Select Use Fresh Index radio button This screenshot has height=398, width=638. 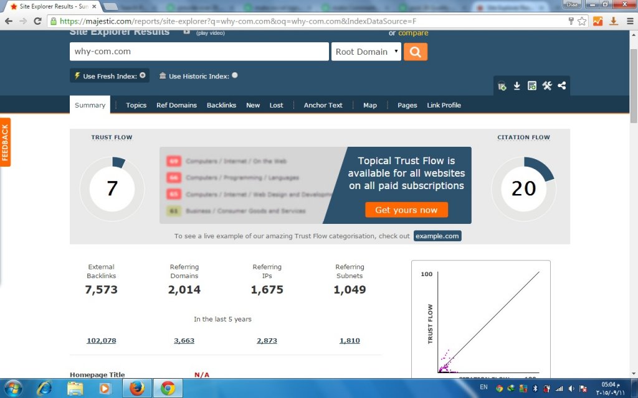coord(143,75)
